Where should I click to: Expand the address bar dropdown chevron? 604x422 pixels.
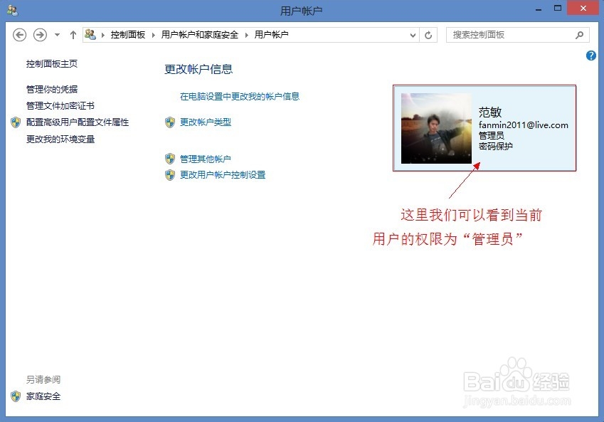coord(413,34)
